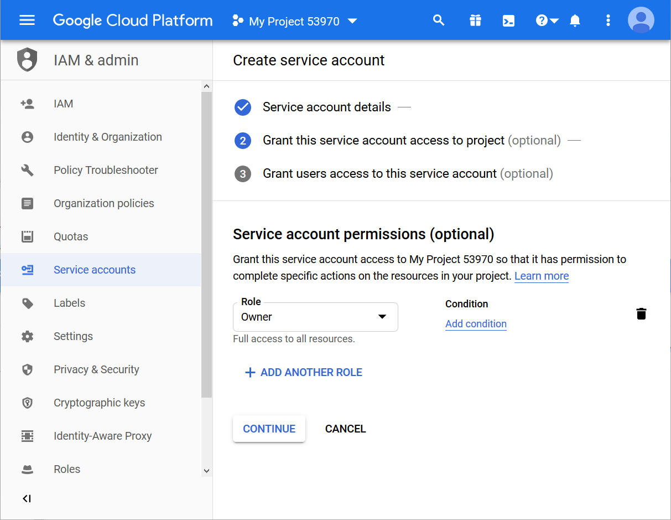
Task: Open the help question mark menu
Action: coord(547,20)
